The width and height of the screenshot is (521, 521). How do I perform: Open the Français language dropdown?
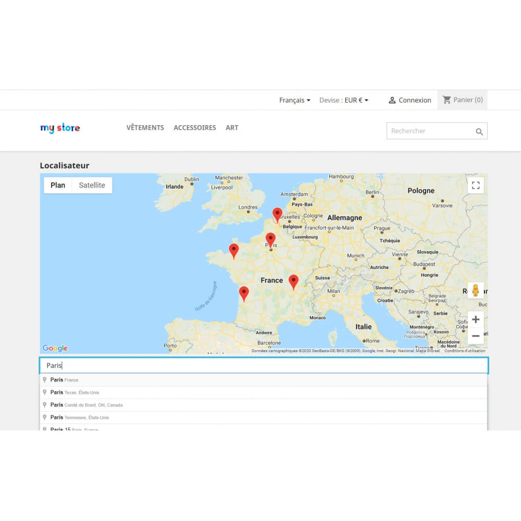click(x=294, y=100)
